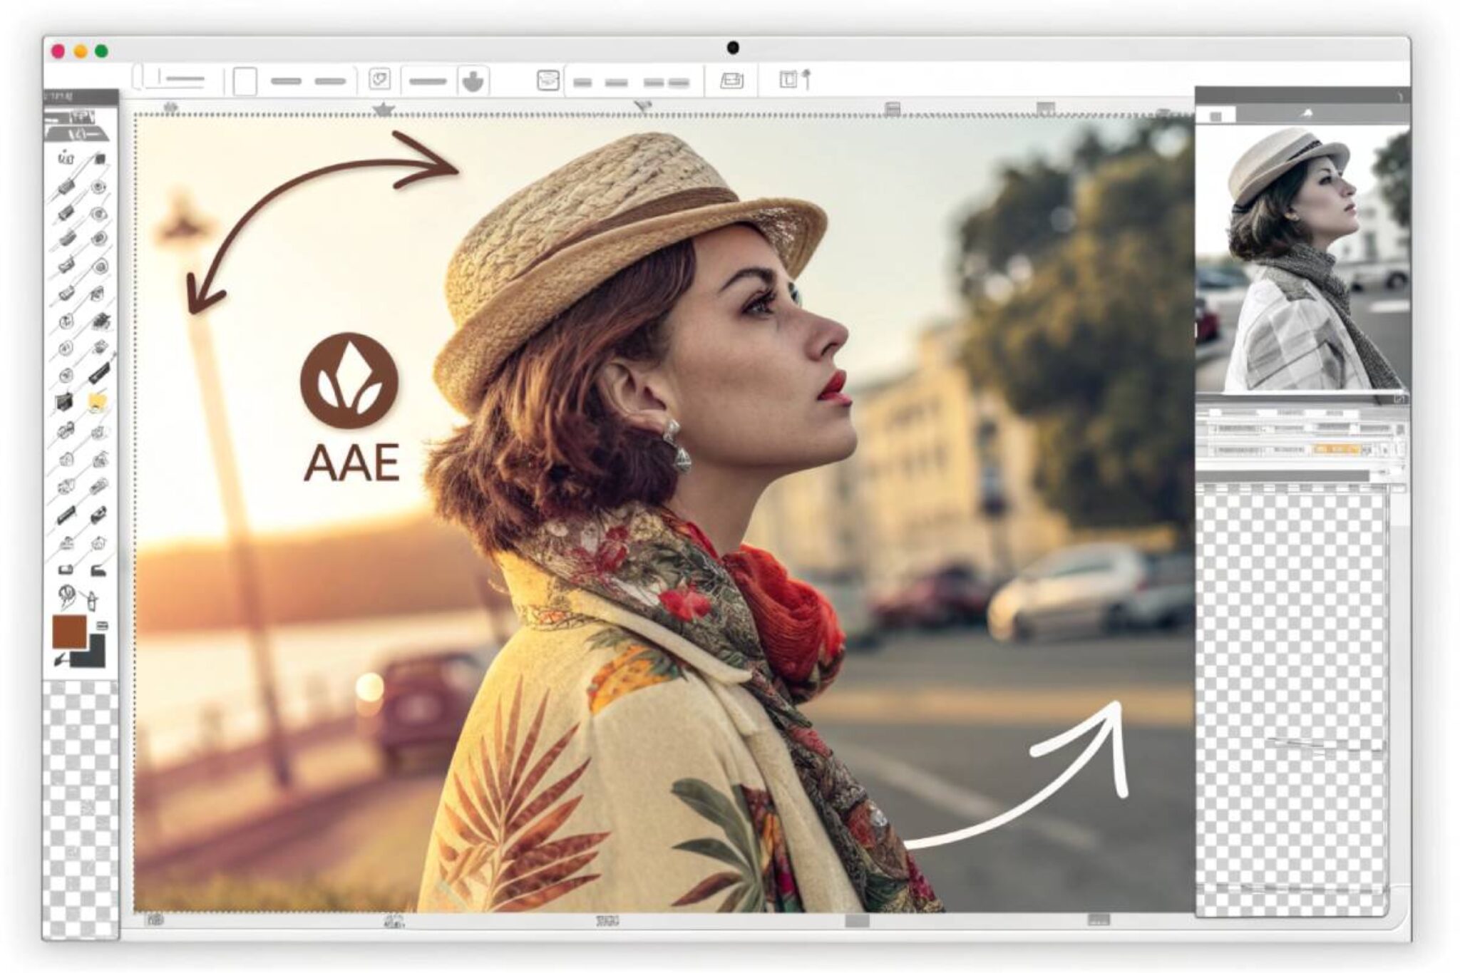Click the top-left tool in the toolbox
Screen dimensions: 1460x973
66,158
